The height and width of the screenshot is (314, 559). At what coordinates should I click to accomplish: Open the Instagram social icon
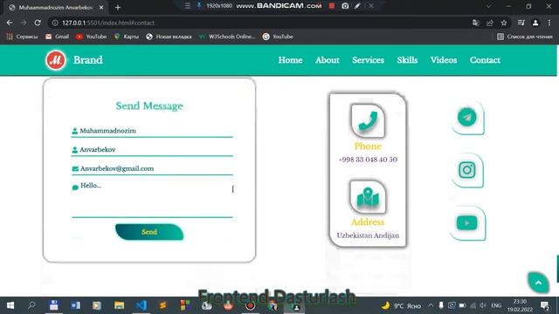tap(467, 170)
